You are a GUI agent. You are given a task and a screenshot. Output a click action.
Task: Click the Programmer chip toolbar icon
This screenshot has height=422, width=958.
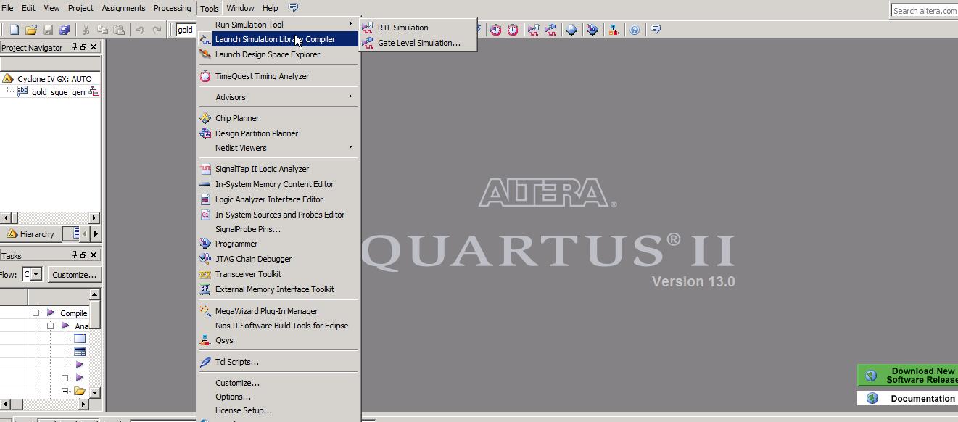[592, 30]
